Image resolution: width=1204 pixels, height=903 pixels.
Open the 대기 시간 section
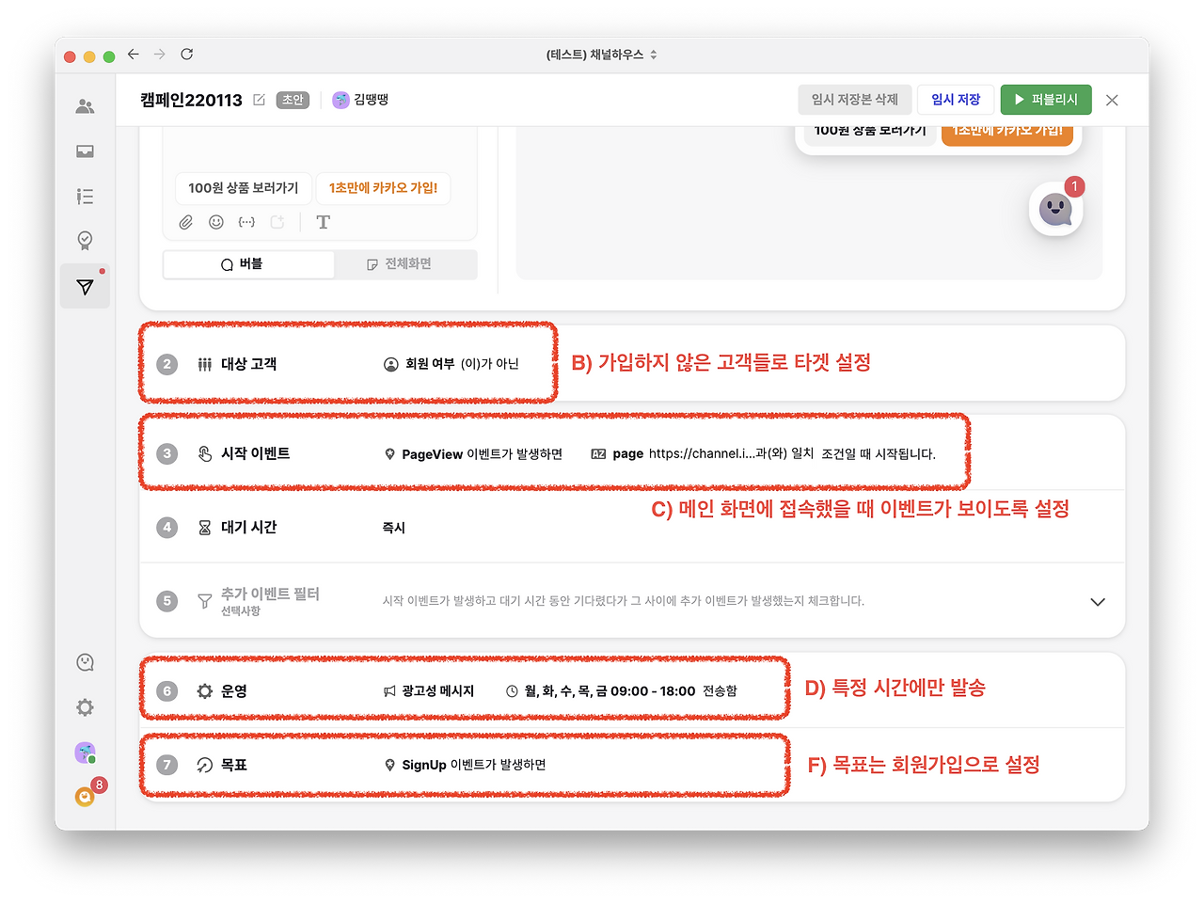point(632,527)
